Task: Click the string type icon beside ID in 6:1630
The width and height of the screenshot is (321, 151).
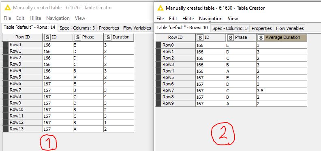Action: tap(200, 38)
